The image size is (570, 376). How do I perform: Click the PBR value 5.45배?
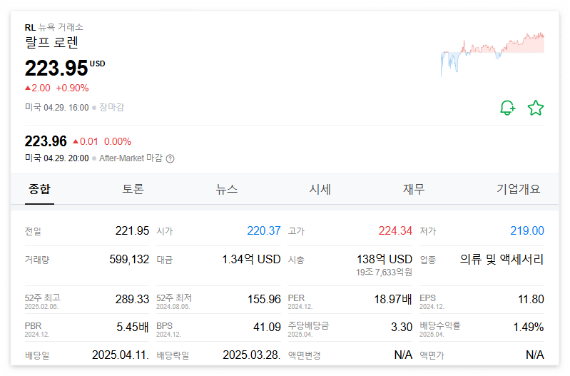pos(133,327)
